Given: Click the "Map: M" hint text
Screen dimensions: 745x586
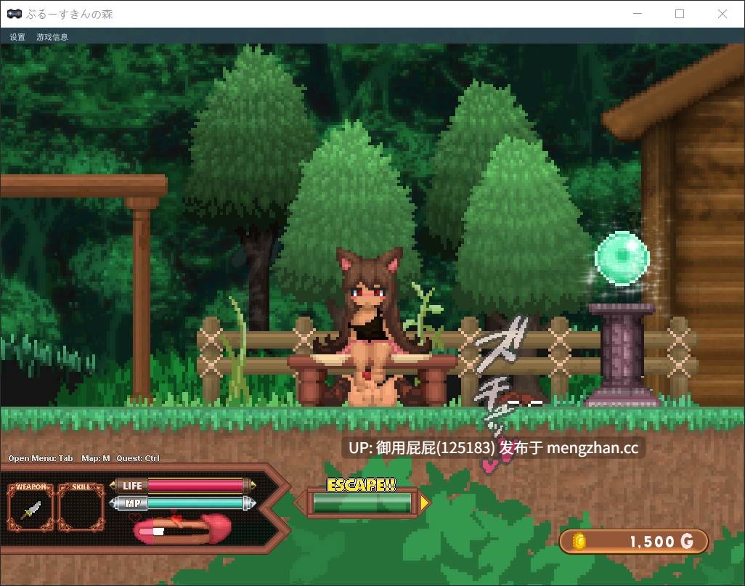Looking at the screenshot, I should point(96,458).
